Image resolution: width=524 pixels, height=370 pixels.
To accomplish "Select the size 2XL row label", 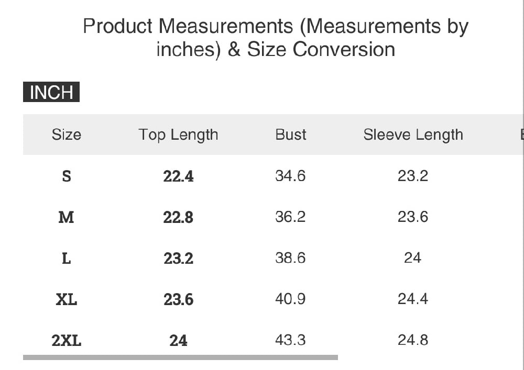I will pos(67,341).
